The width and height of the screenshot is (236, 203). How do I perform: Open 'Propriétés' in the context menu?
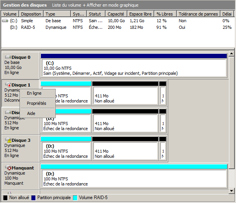pos(36,103)
